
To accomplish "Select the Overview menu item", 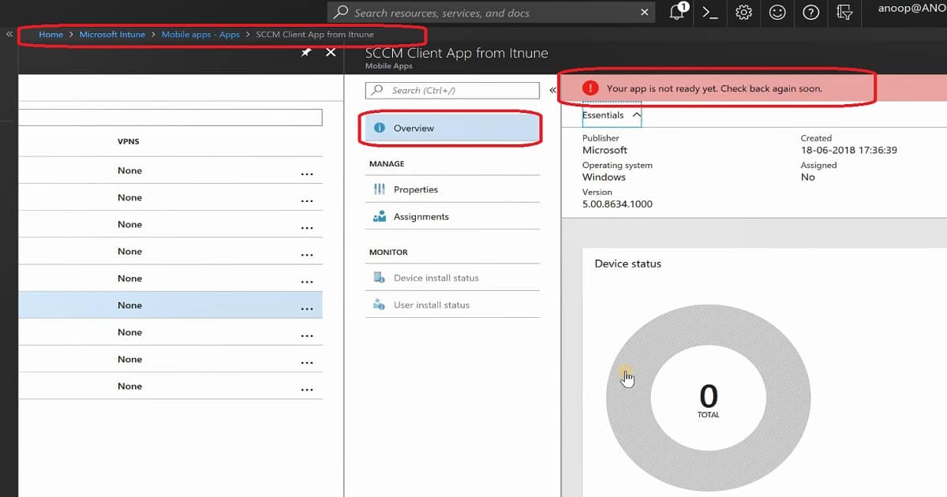I will pyautogui.click(x=452, y=128).
